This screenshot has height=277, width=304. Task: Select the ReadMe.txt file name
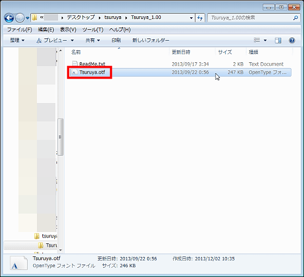click(x=92, y=64)
